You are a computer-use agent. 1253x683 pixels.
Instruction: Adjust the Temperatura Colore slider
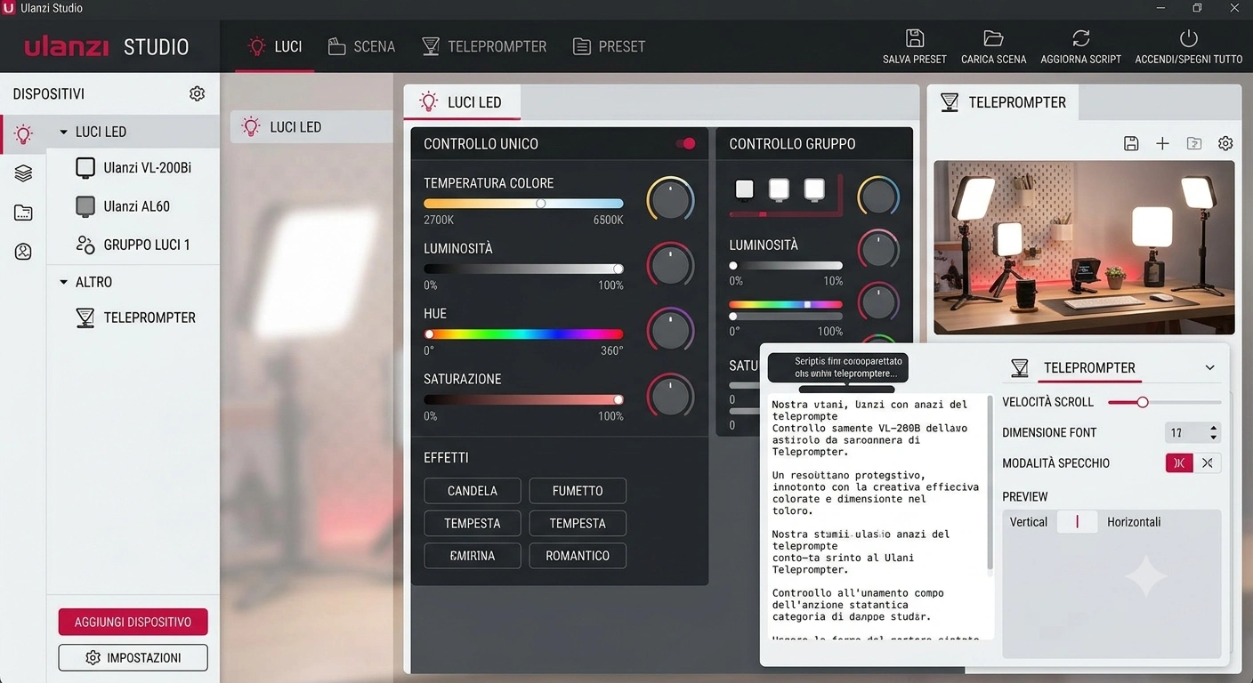tap(523, 204)
